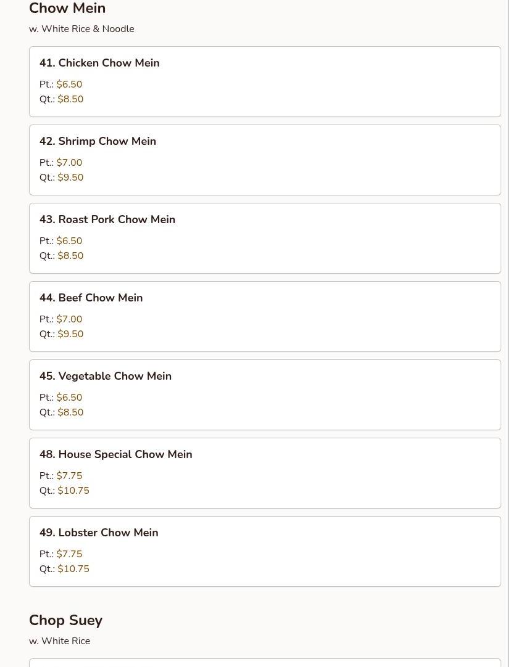Click the Chow Mein section heading

(x=67, y=9)
